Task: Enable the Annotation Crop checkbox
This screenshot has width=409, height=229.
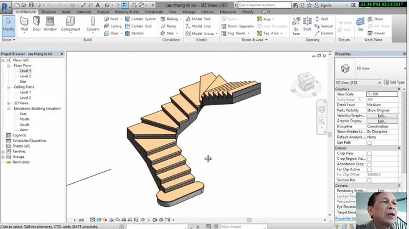Action: 369,164
